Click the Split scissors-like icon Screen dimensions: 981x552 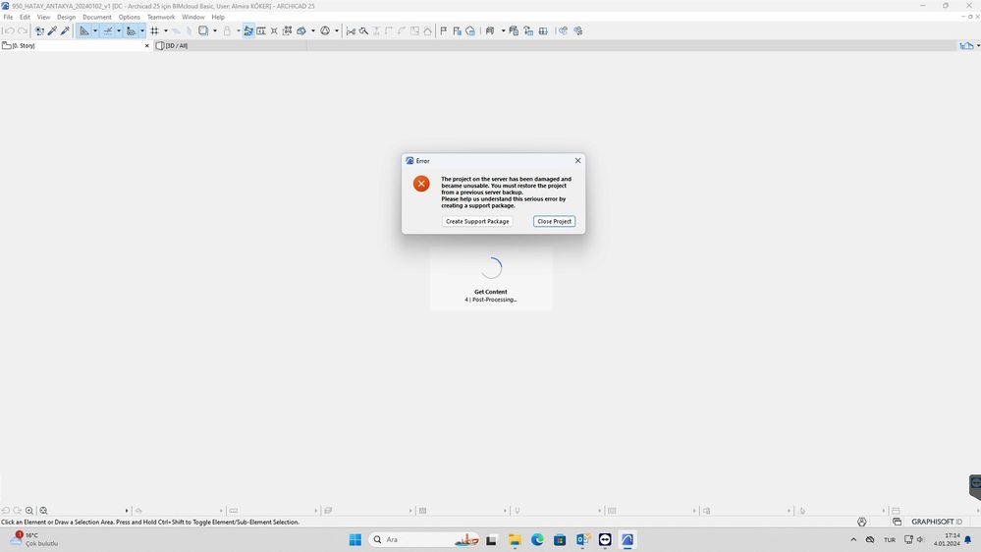click(351, 31)
